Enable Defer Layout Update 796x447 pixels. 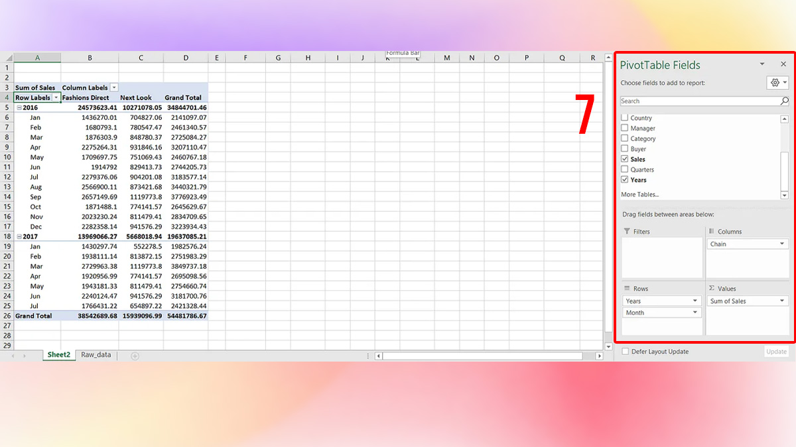625,352
